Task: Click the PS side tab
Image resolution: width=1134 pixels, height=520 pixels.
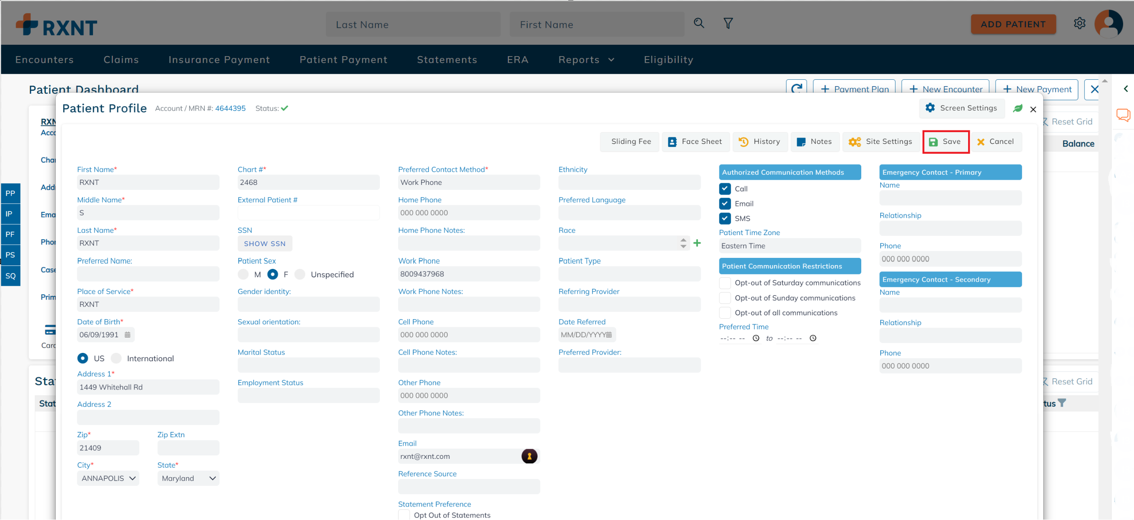Action: point(10,255)
